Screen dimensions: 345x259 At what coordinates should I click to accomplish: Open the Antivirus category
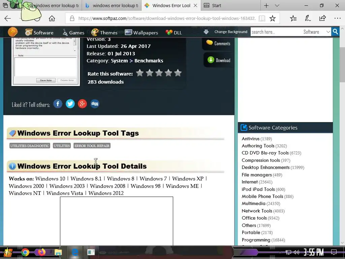coord(251,139)
